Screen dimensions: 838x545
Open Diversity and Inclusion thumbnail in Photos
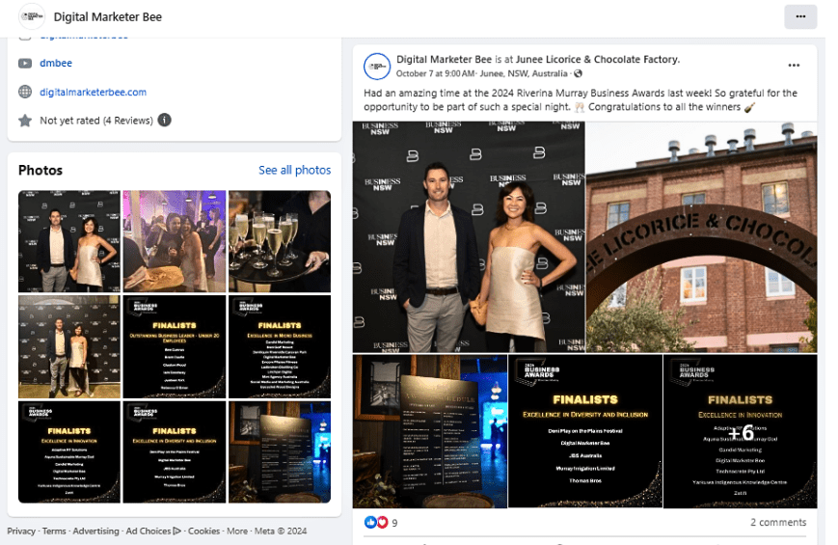(x=175, y=452)
